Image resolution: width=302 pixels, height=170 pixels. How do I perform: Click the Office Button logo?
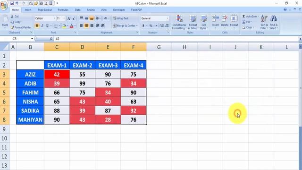(4, 5)
